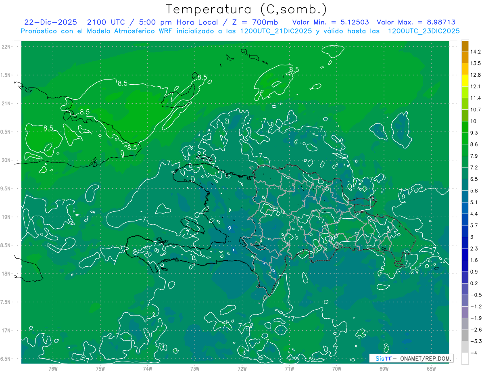Click the "Valor Max. = 8.98713" readout
Screen dimensions: 484x374
[416, 22]
